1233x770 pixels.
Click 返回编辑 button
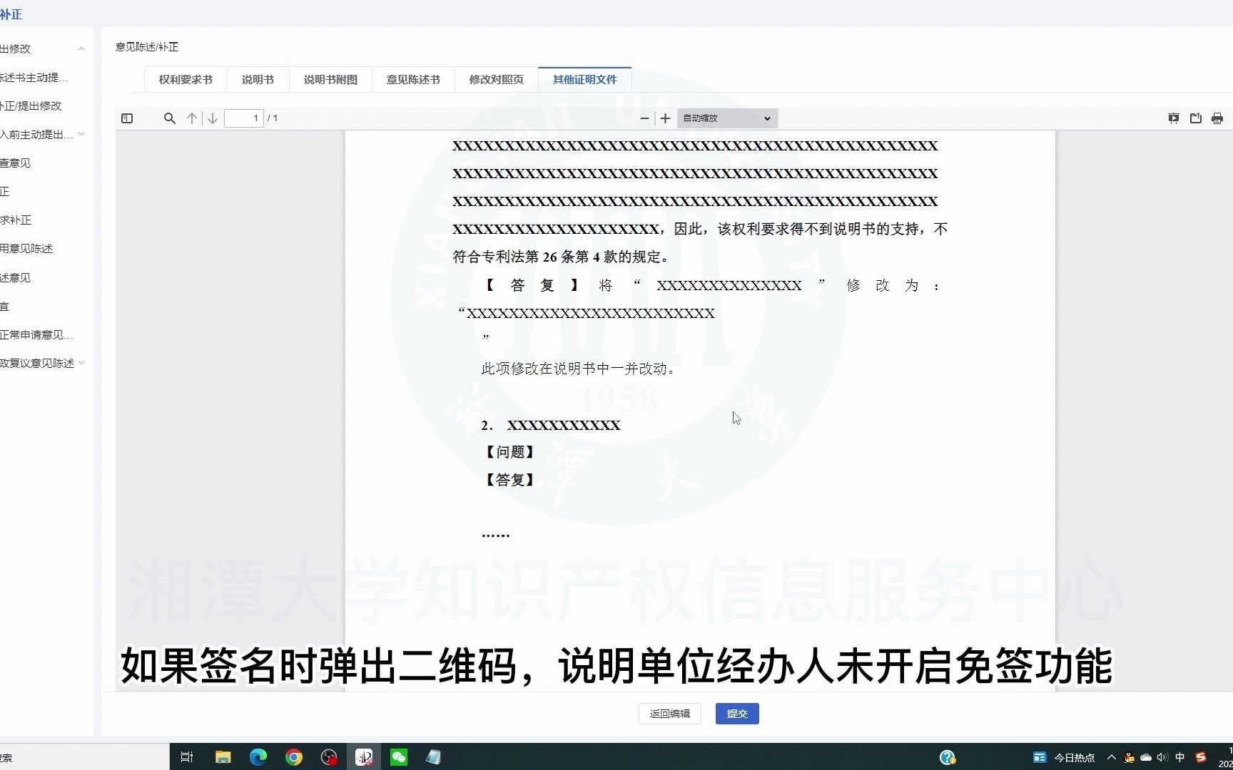click(669, 714)
